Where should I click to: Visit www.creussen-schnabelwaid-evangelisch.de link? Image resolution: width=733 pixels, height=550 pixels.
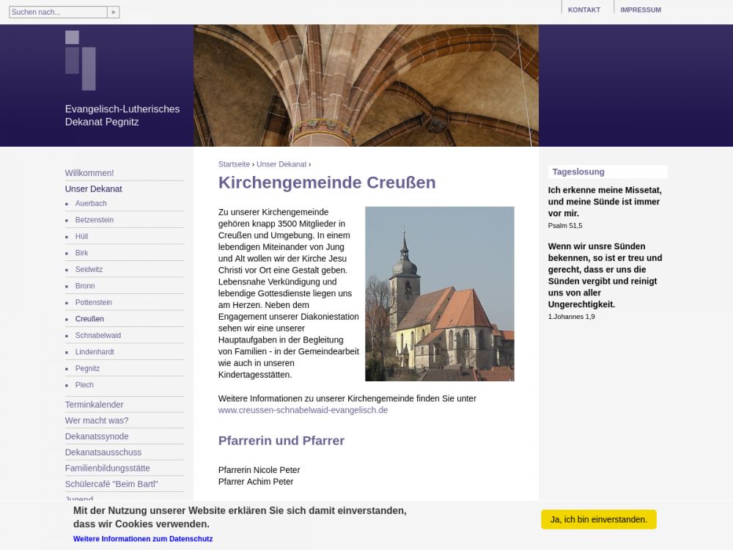coord(303,410)
